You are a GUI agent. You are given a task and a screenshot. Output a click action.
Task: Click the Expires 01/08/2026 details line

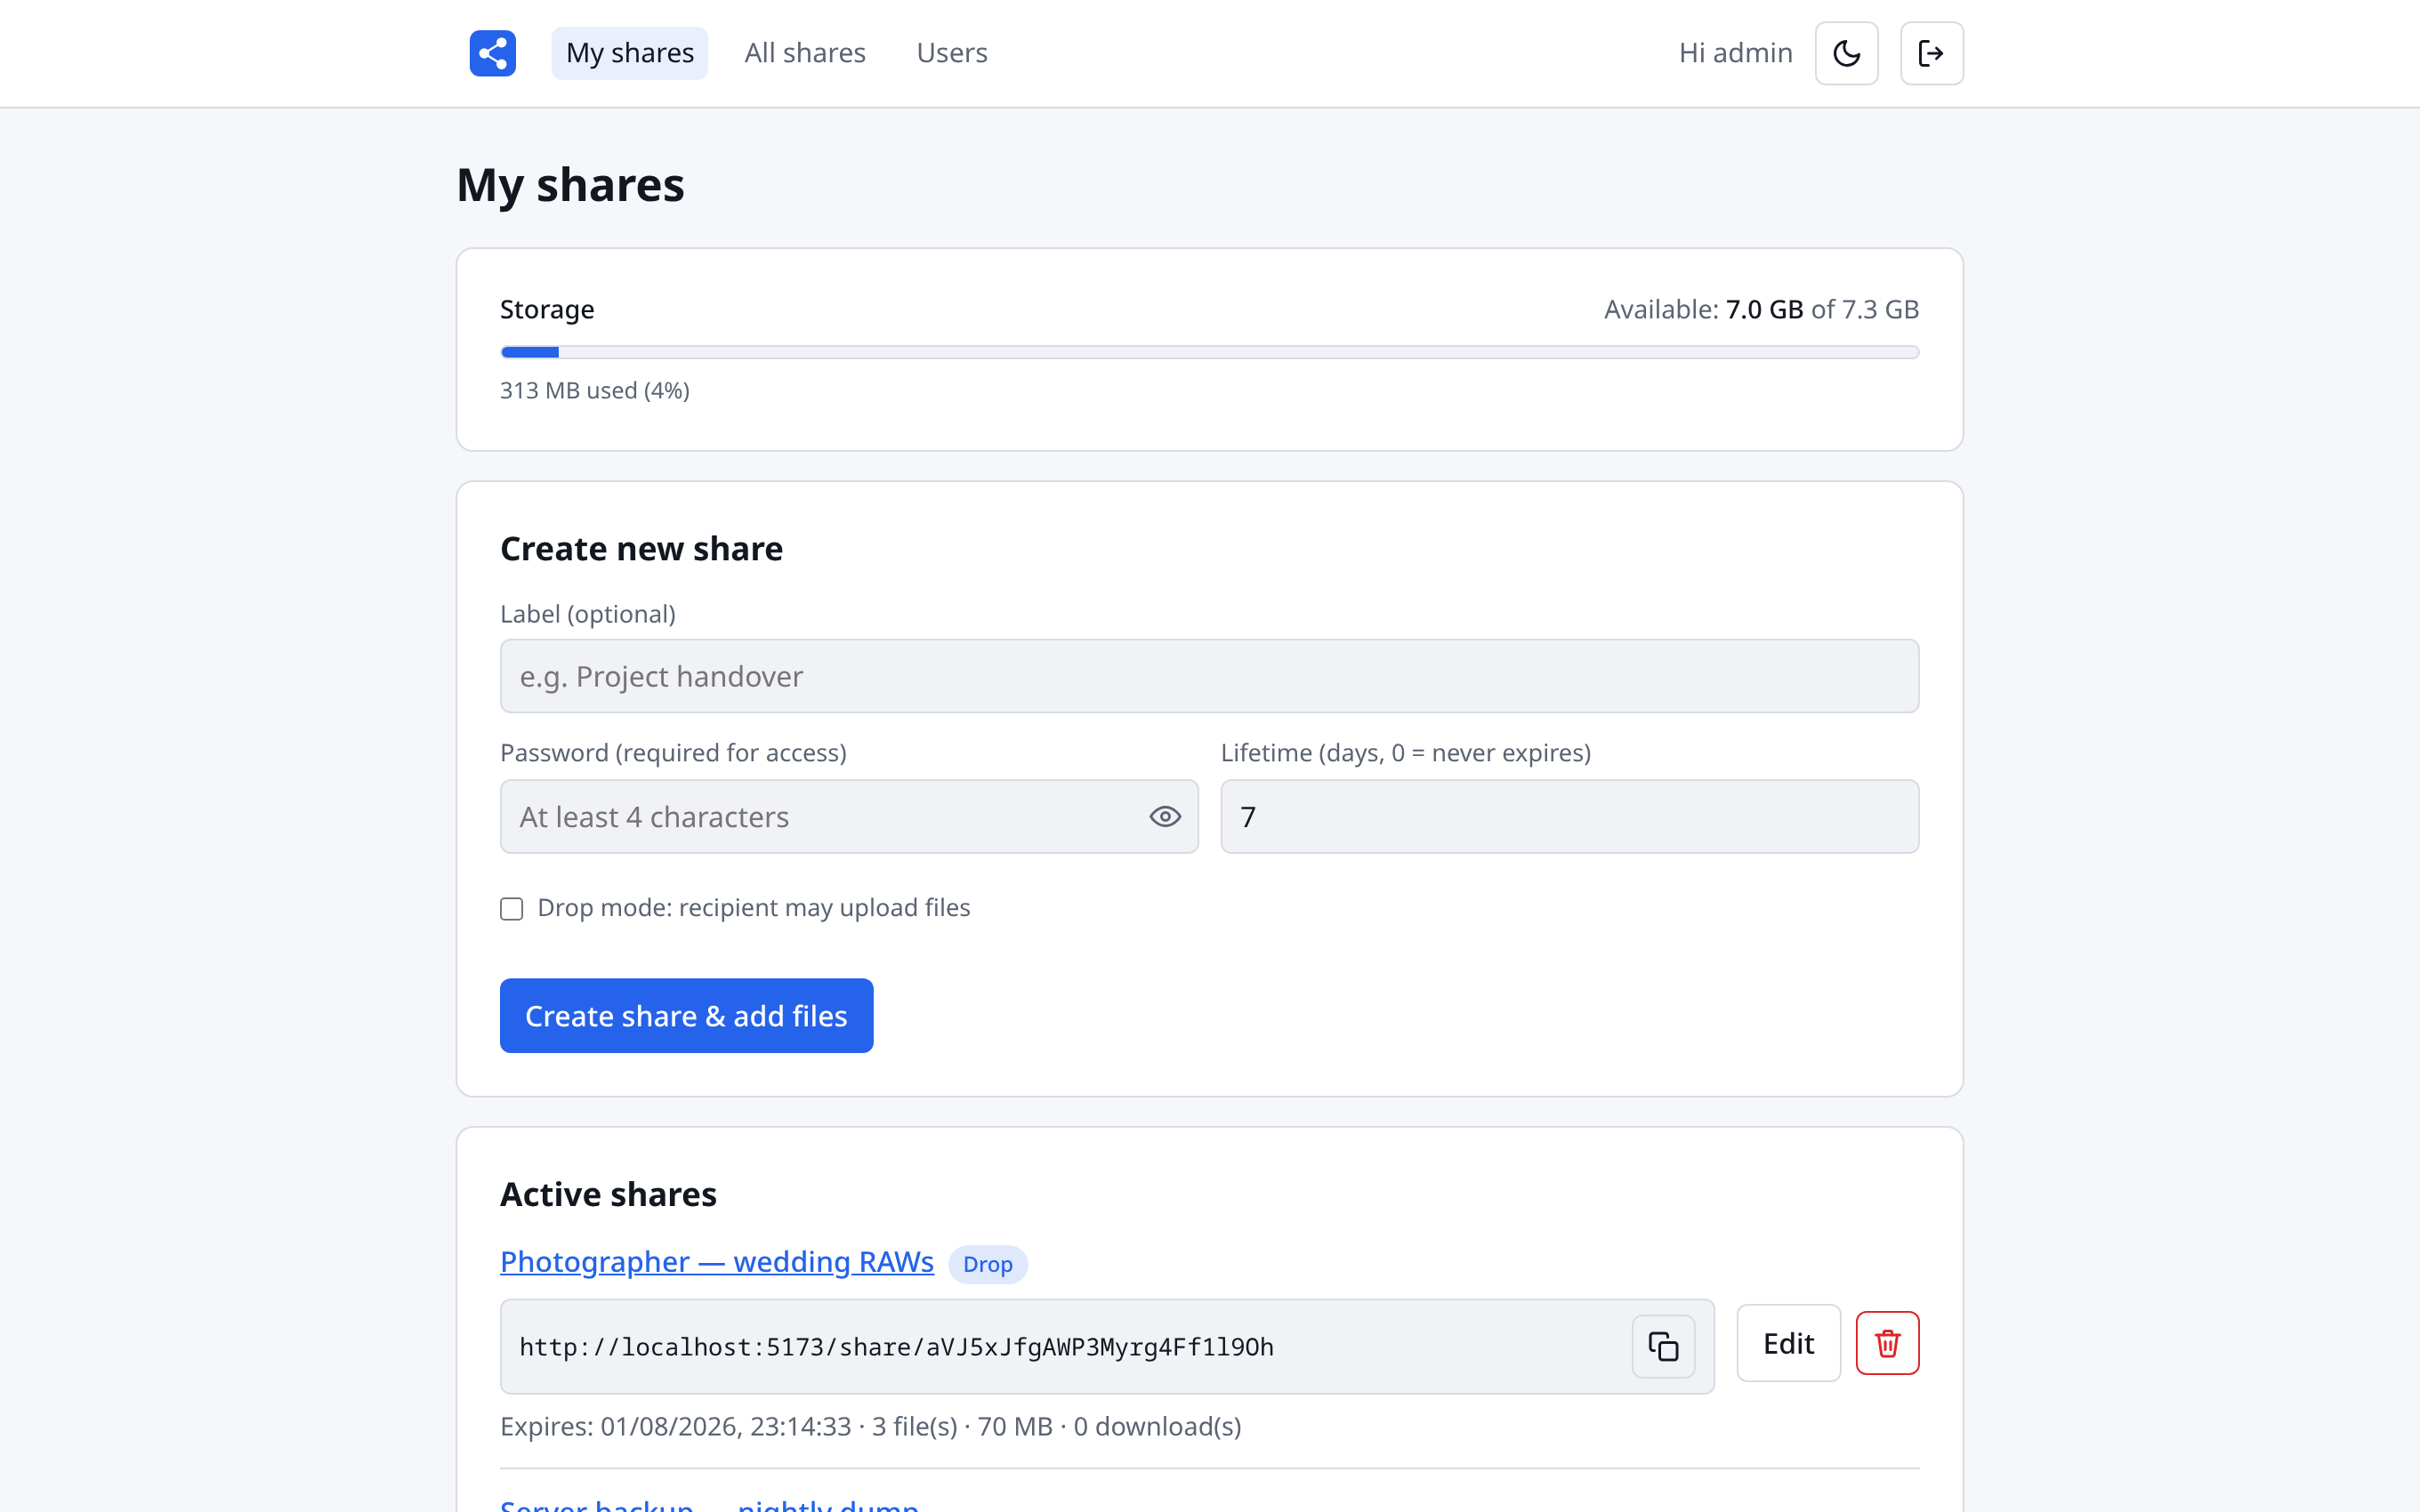[870, 1426]
